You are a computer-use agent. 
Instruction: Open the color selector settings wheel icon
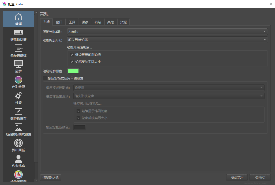tap(18, 175)
